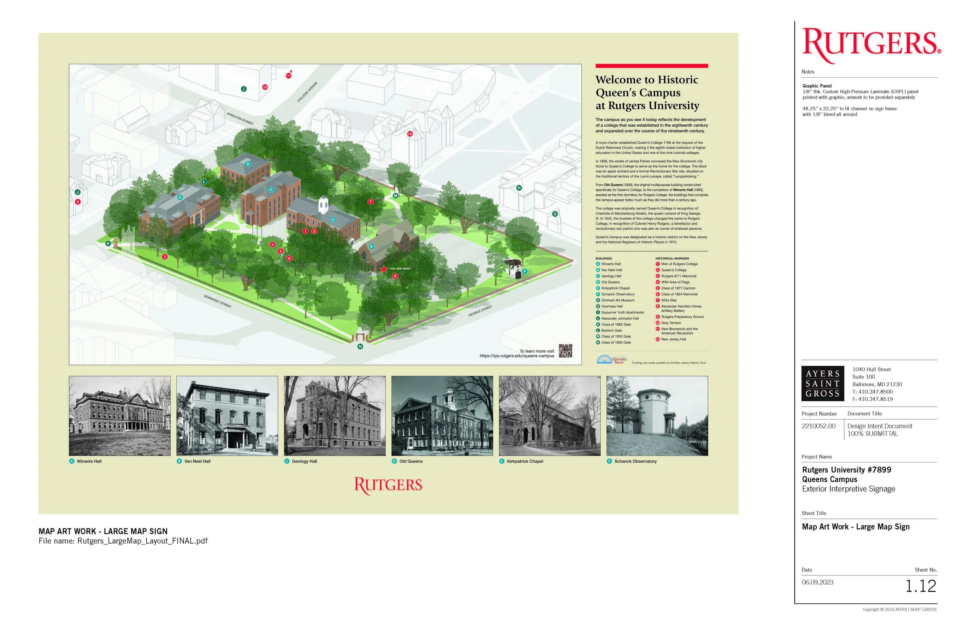Click map marker N at the bottom gate
Viewport: 965px width, 625px height.
[360, 346]
